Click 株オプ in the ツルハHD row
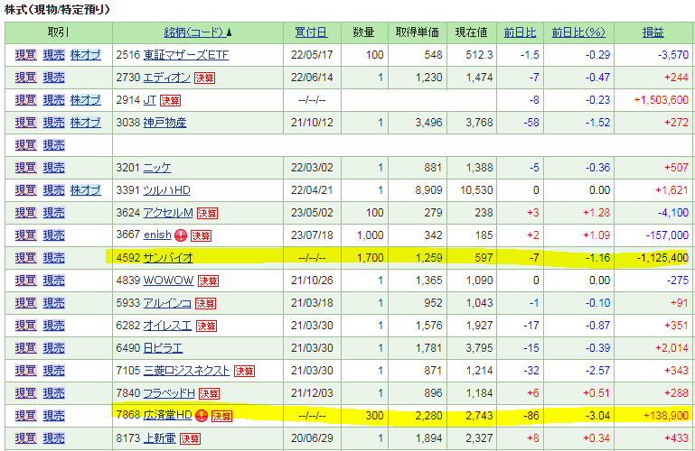The image size is (695, 451). click(86, 190)
